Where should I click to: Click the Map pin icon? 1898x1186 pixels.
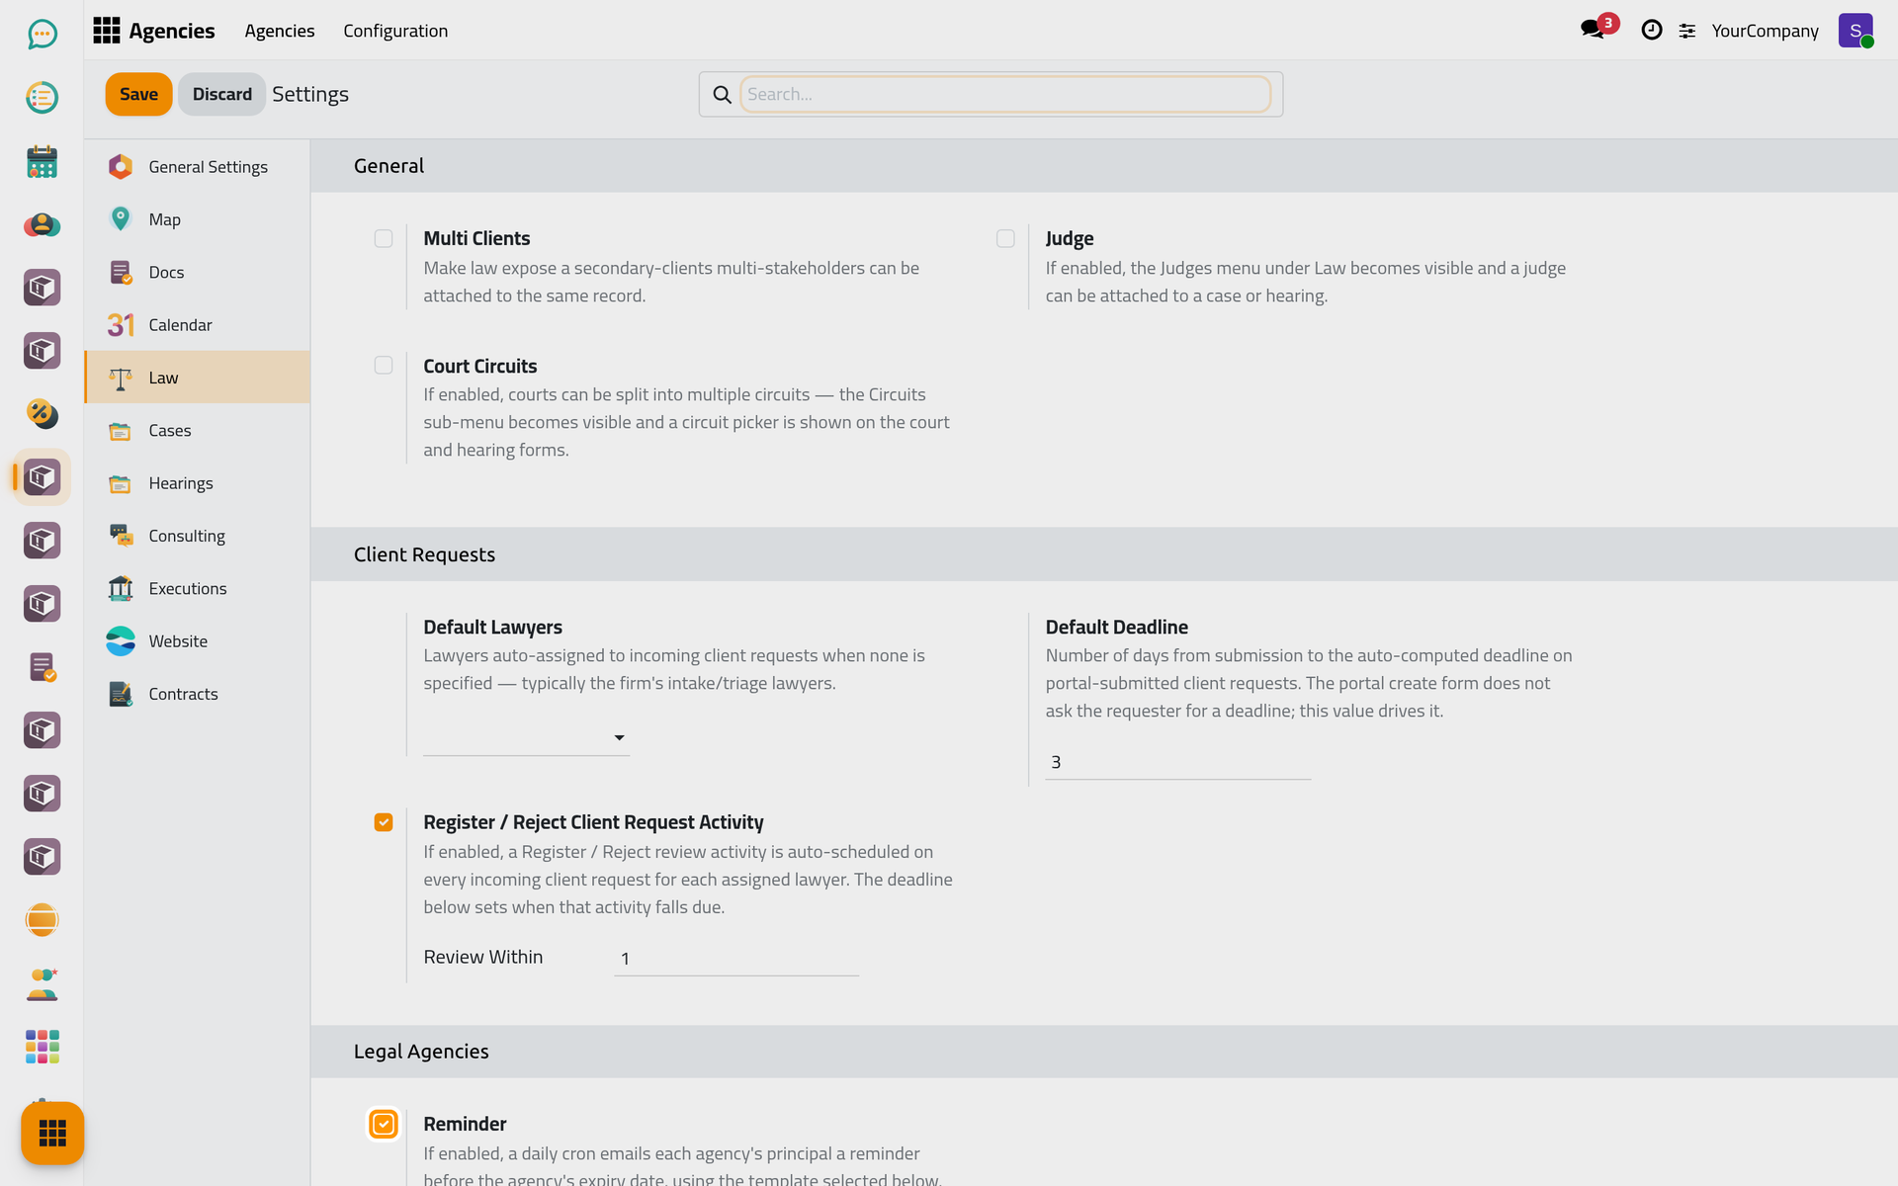(121, 218)
